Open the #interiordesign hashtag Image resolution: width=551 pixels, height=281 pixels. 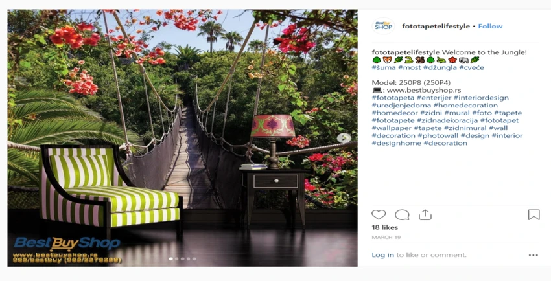click(481, 98)
